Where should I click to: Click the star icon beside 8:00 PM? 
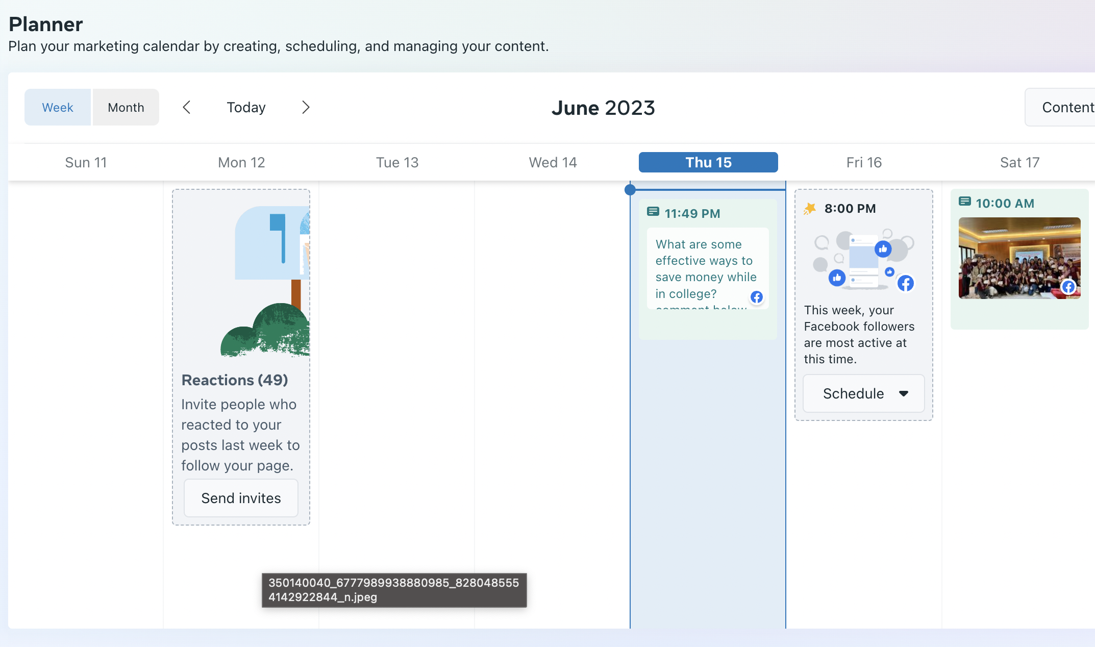point(810,208)
